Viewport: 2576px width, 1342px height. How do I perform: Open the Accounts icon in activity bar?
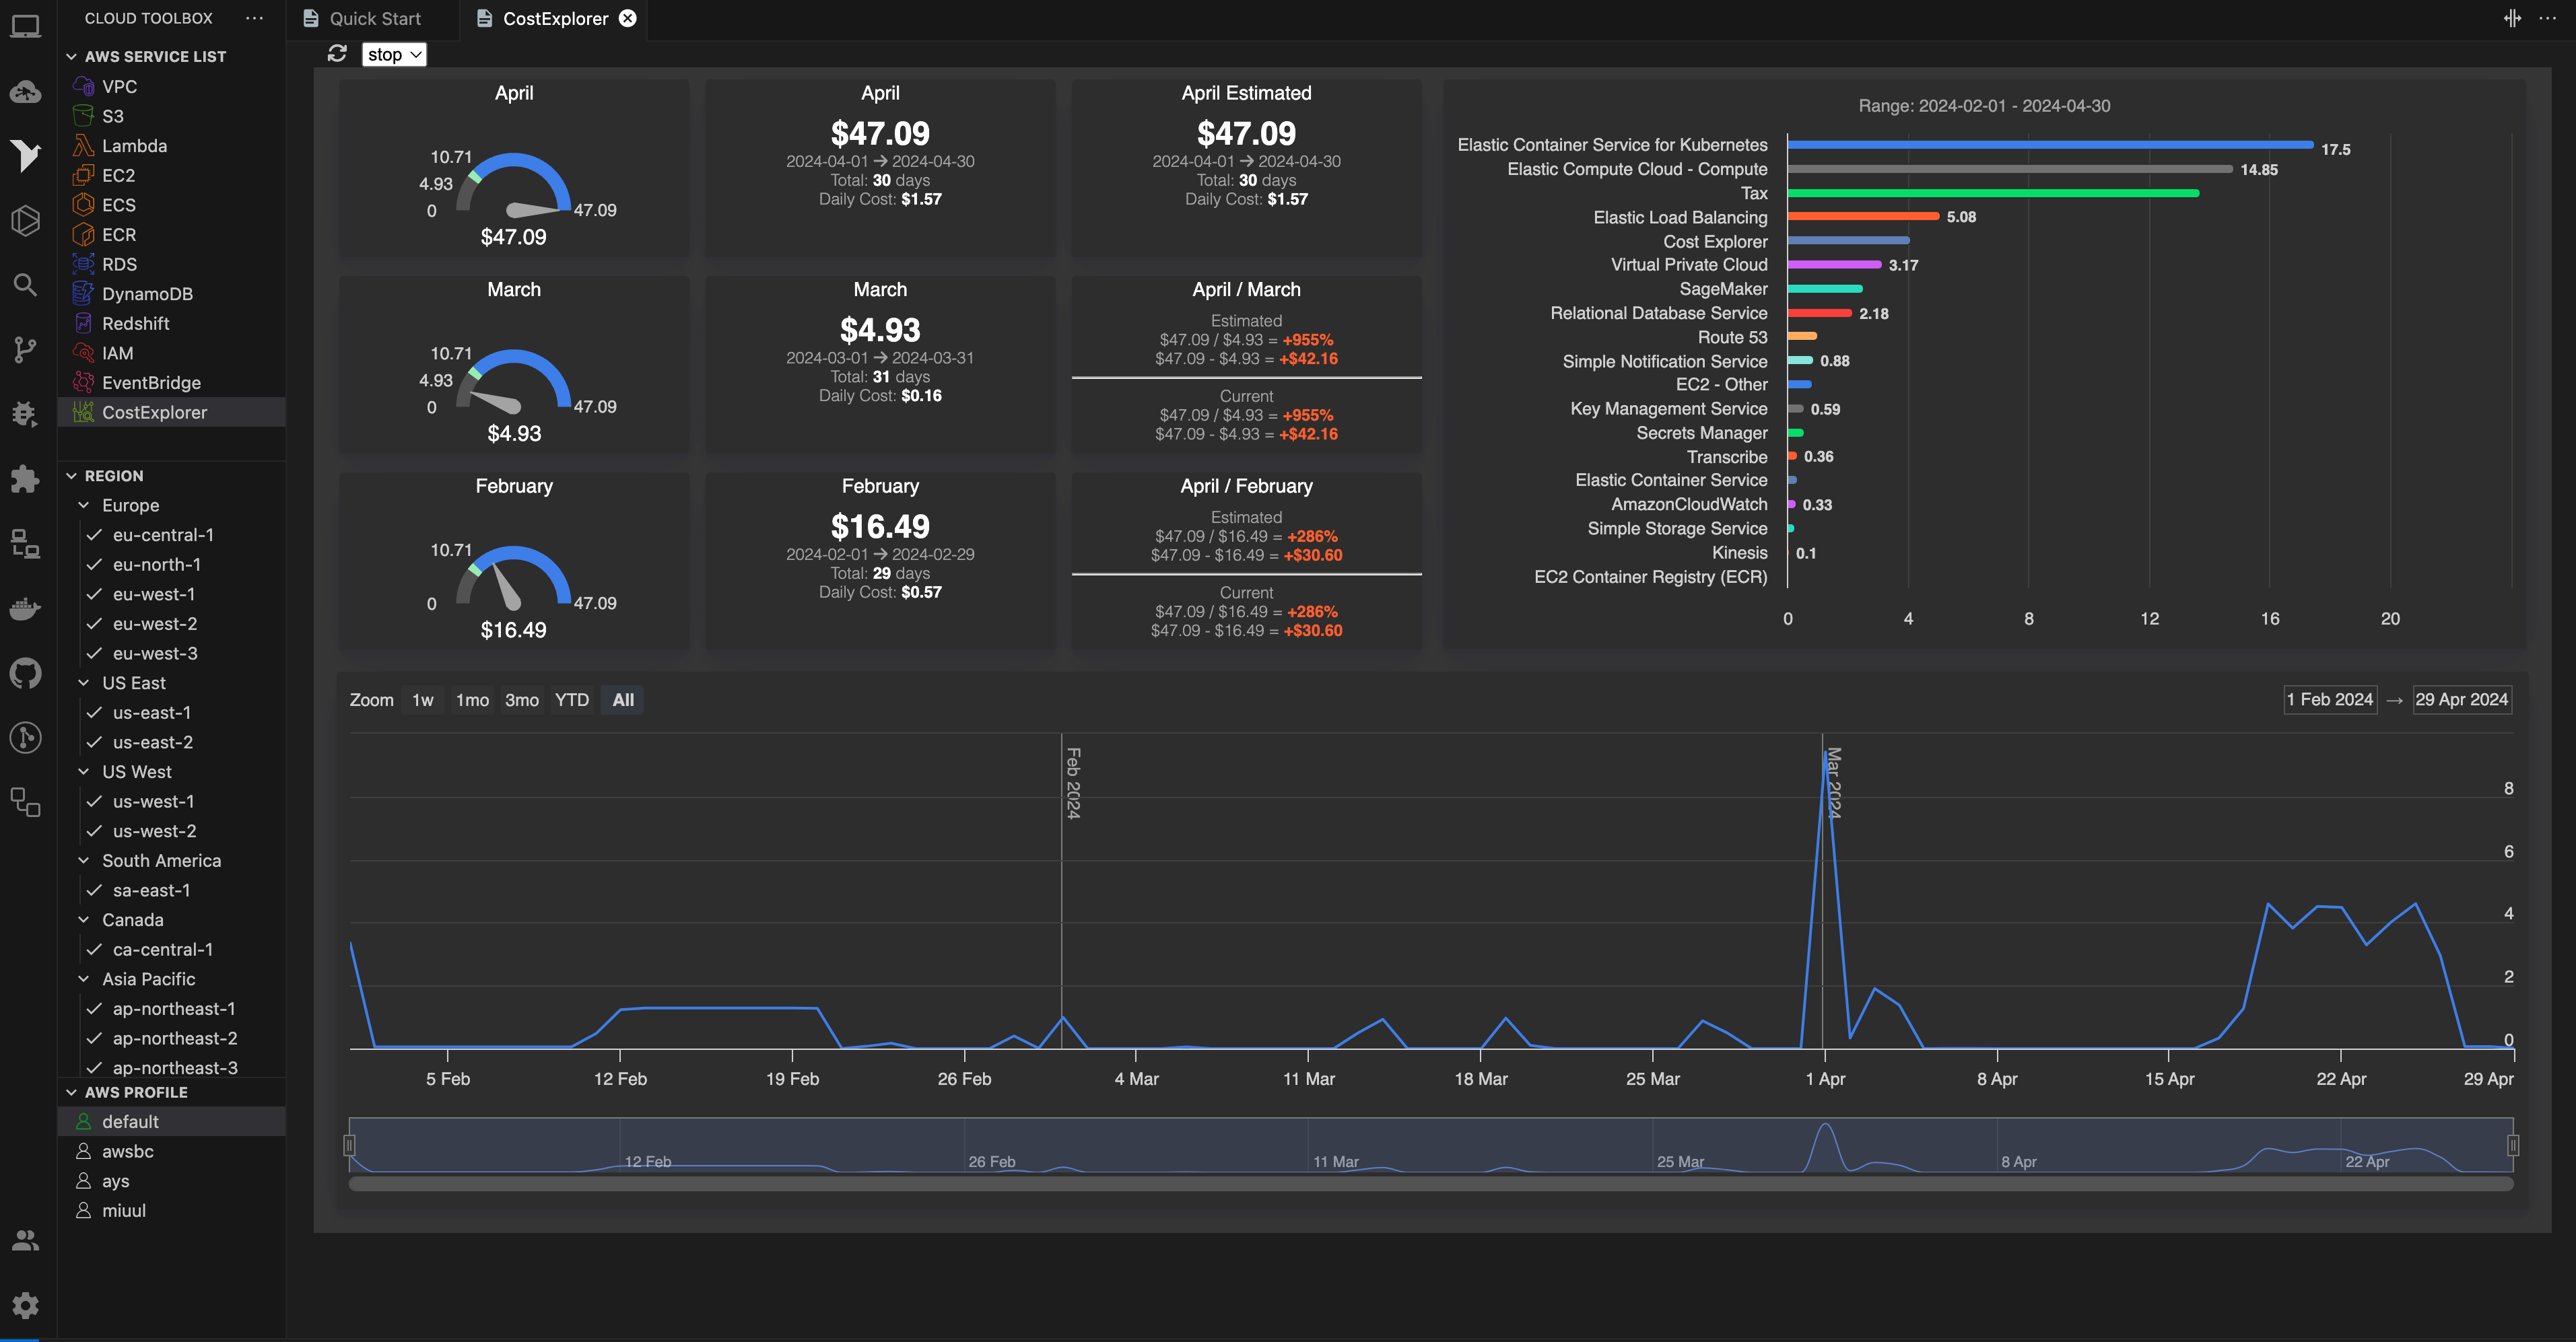coord(25,1240)
